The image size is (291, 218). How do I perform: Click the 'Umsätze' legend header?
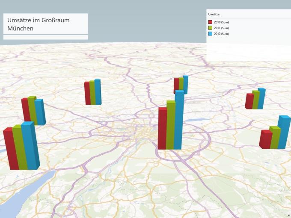(x=214, y=14)
